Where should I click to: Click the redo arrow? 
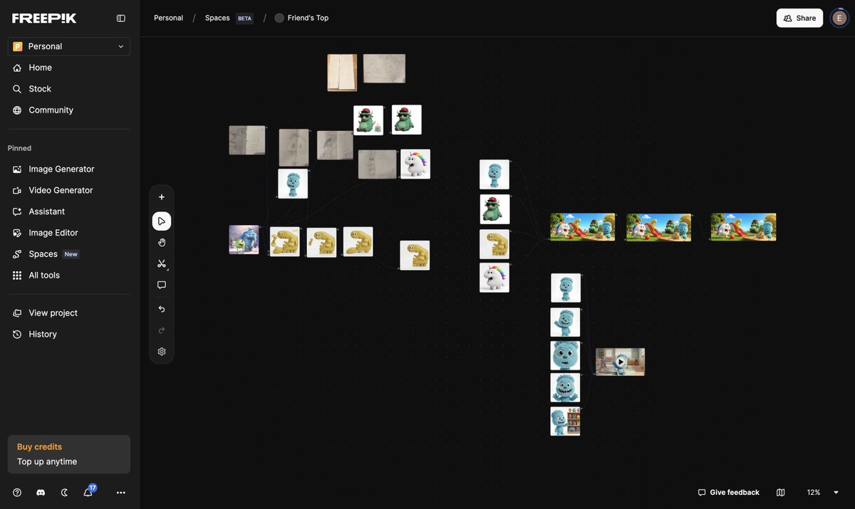pos(162,330)
